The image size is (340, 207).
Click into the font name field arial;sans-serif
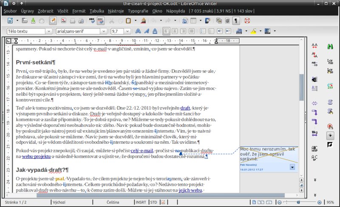[x=78, y=31]
